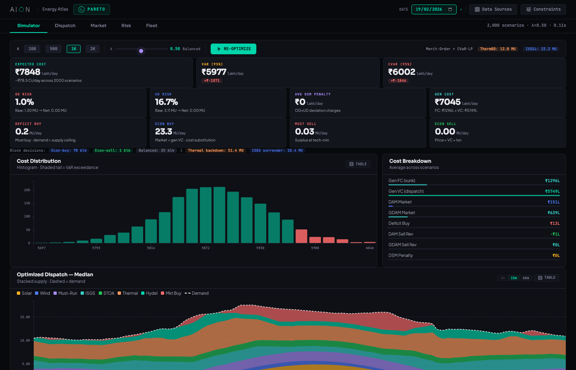The height and width of the screenshot is (370, 576).
Task: Open the Risk tab
Action: tap(126, 25)
